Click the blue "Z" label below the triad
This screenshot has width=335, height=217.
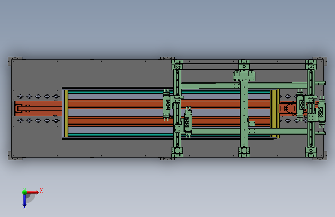(25, 208)
